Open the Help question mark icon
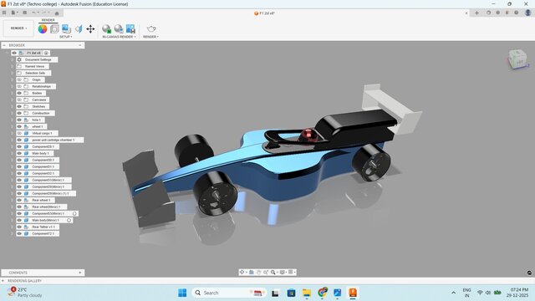 [x=517, y=13]
